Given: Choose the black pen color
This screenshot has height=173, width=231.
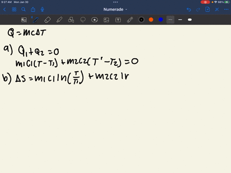Looking at the screenshot, I should (x=141, y=20).
